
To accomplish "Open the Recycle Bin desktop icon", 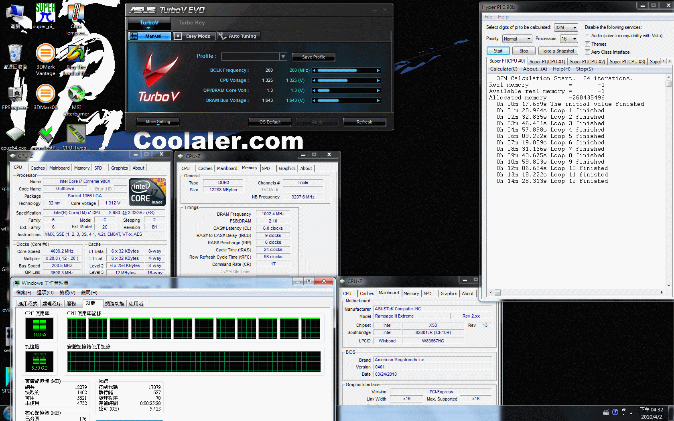I will click(x=15, y=56).
